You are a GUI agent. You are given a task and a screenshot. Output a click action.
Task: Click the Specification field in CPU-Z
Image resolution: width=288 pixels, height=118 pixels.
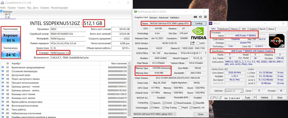coord(252,51)
